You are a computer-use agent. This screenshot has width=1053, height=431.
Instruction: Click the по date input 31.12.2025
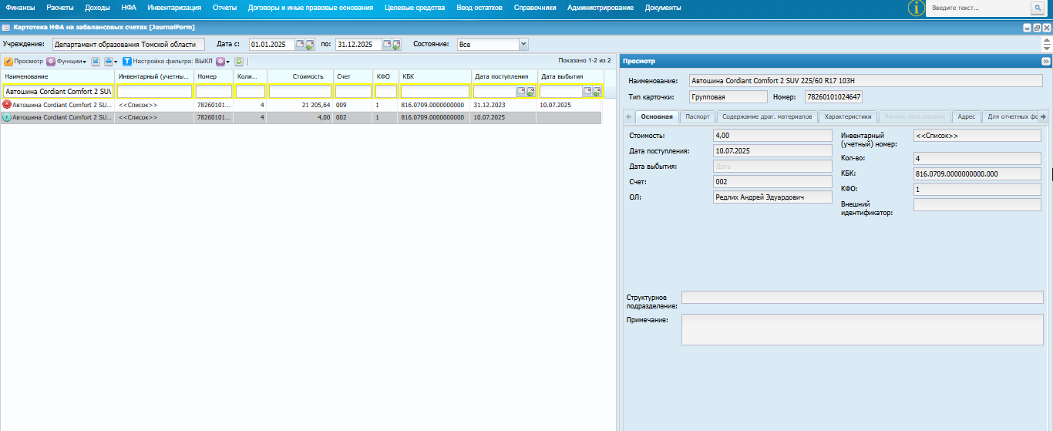pos(358,44)
